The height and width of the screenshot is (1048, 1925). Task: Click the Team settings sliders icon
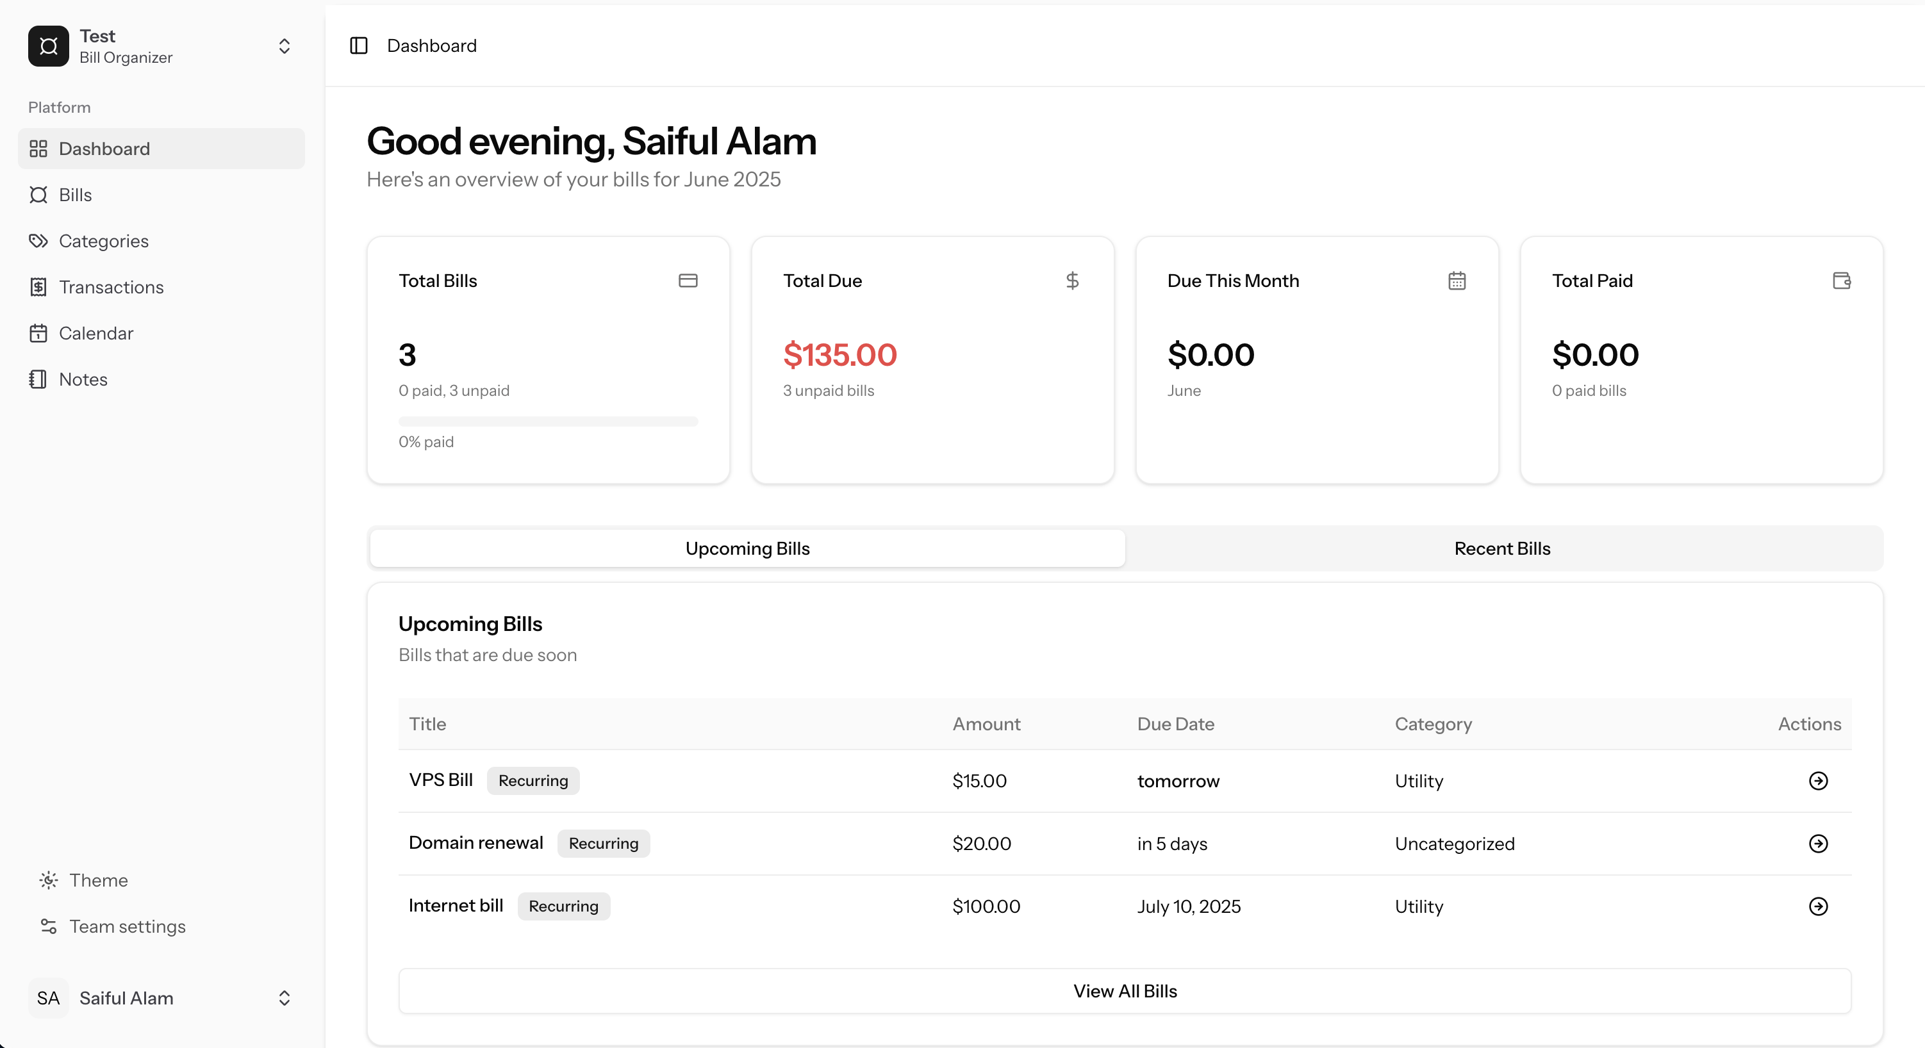coord(49,927)
